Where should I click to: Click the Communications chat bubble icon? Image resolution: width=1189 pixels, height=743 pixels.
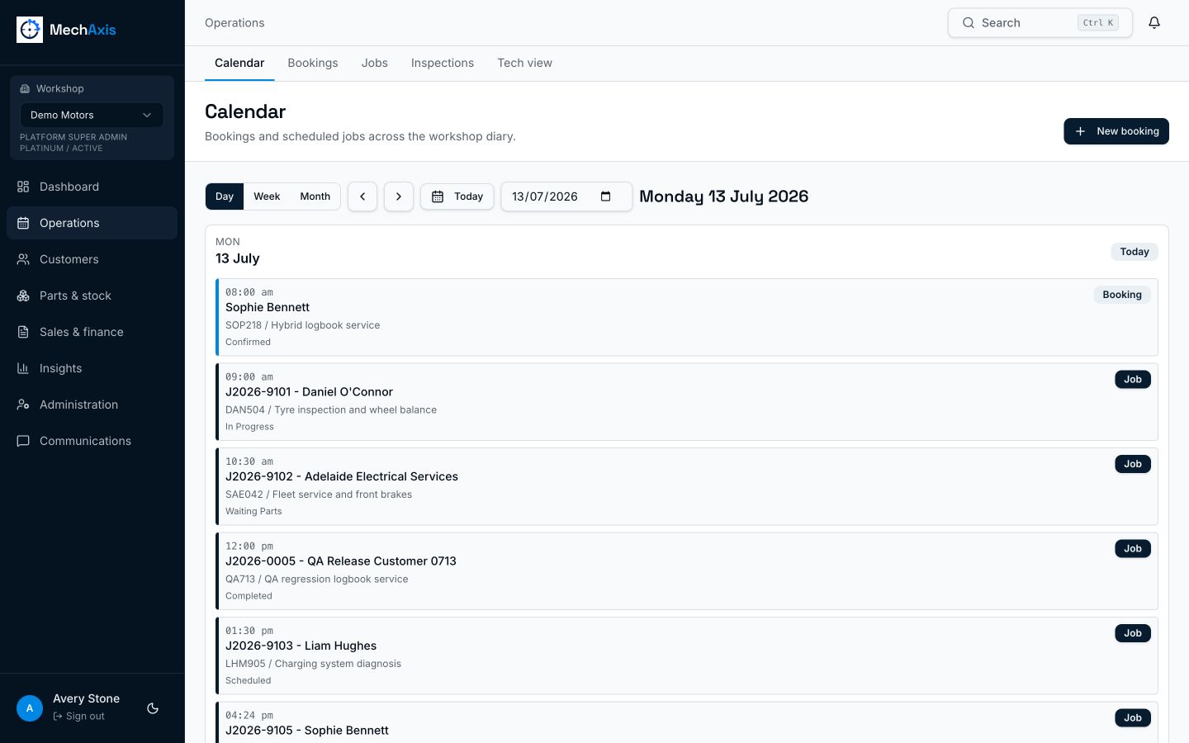click(23, 441)
